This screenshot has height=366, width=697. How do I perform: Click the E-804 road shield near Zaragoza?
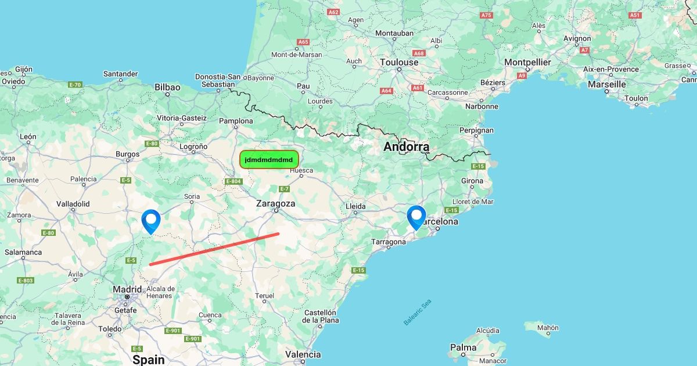[x=233, y=182]
